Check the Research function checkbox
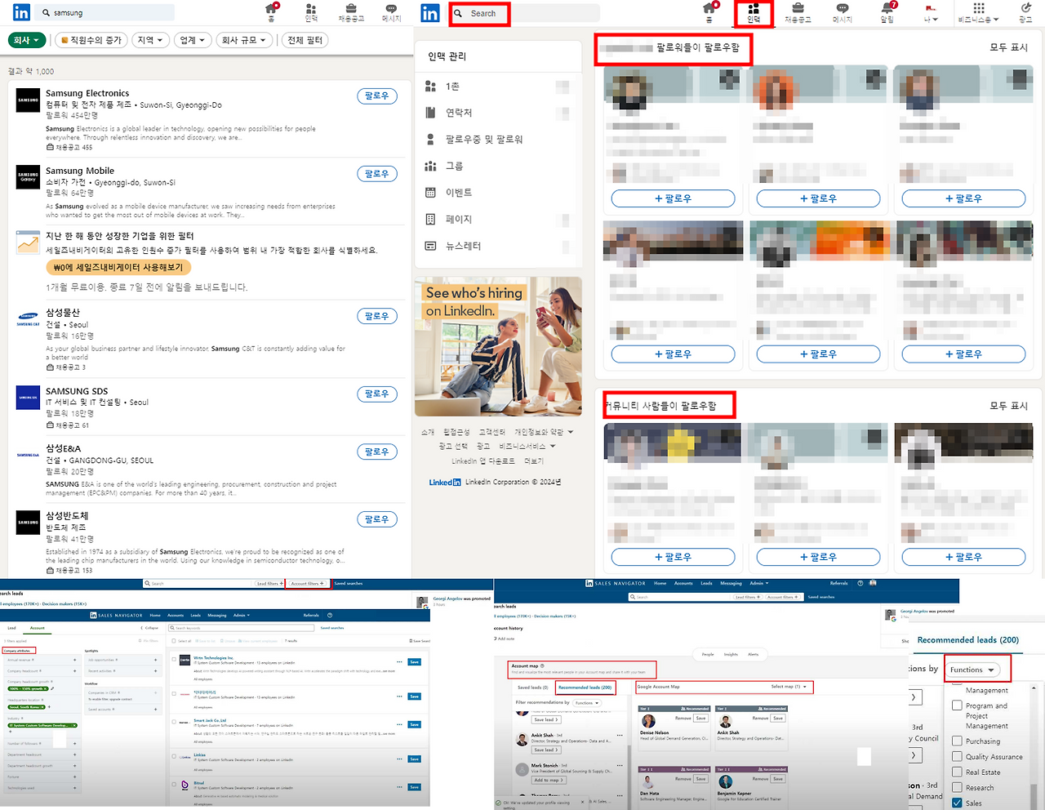 point(957,787)
